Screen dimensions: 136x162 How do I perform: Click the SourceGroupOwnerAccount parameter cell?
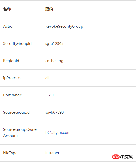(21, 133)
